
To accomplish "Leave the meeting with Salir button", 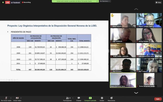I will click(158, 99).
